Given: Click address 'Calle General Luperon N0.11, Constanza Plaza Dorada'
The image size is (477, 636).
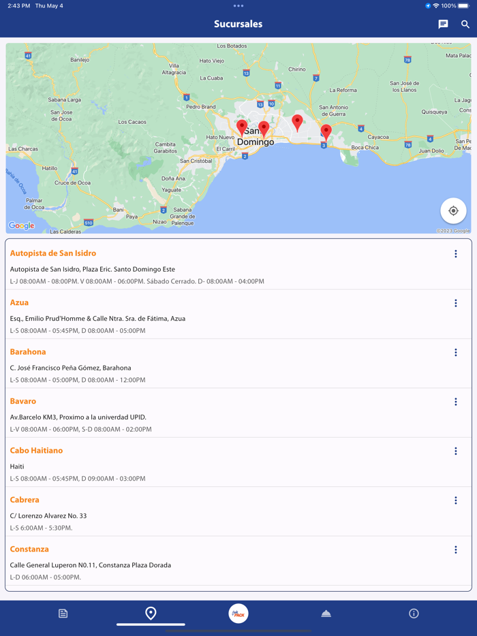Looking at the screenshot, I should [x=91, y=565].
